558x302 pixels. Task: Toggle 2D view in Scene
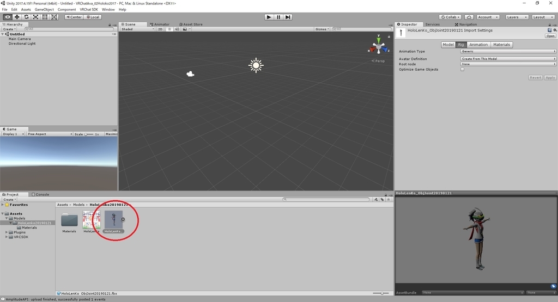tap(160, 29)
